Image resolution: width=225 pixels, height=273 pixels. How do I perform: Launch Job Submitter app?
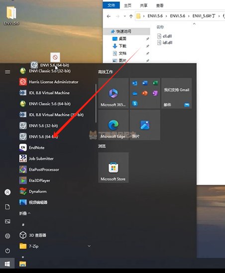click(36, 158)
